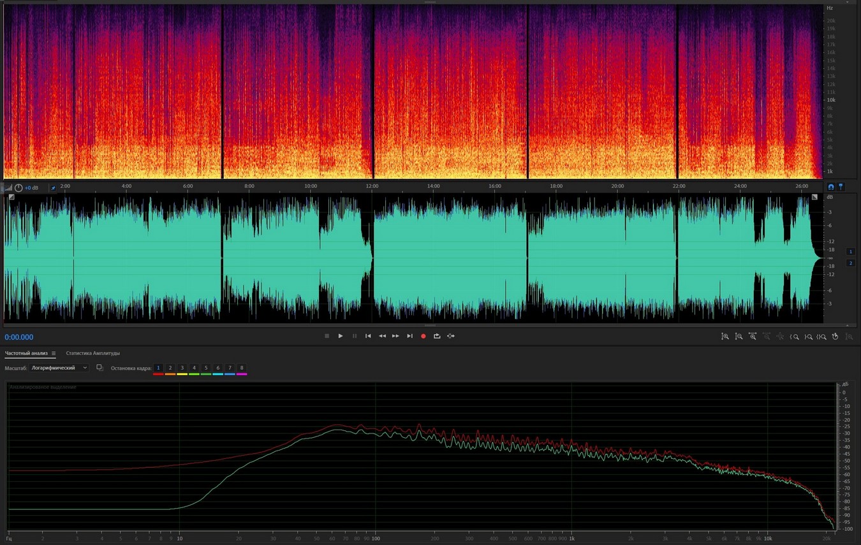Image resolution: width=861 pixels, height=545 pixels.
Task: Open Частотный анализ panel menu icon
Action: 54,353
